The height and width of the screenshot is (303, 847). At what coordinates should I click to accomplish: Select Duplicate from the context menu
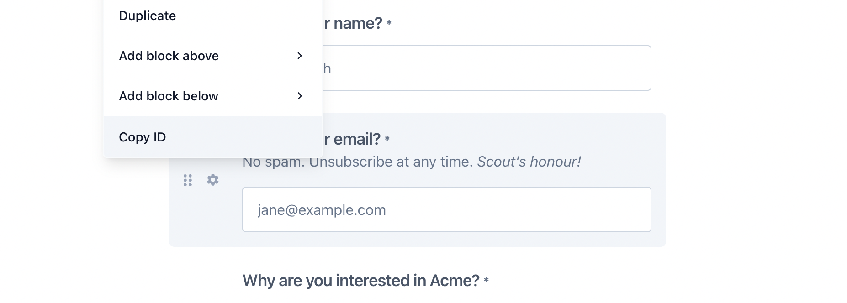coord(148,16)
